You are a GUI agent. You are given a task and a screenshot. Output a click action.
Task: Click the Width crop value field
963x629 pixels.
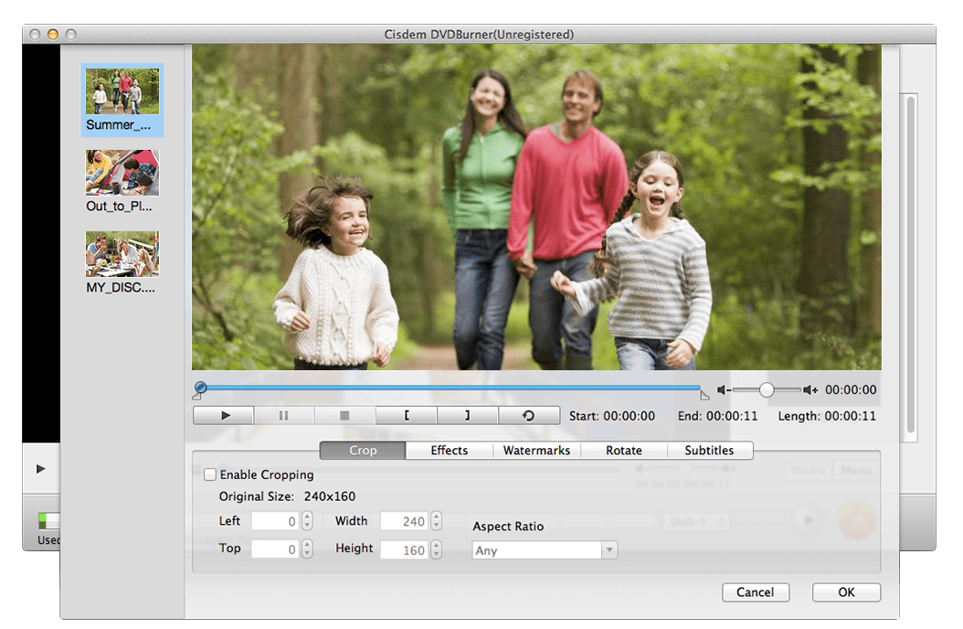click(x=404, y=521)
